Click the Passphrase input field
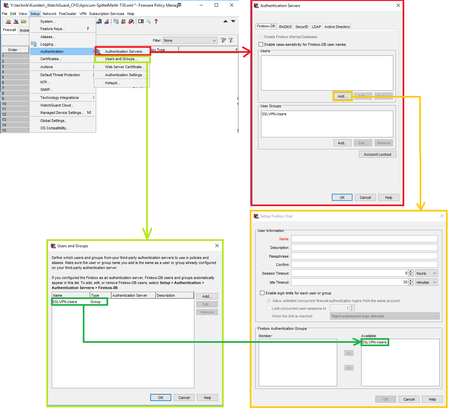 [364, 256]
